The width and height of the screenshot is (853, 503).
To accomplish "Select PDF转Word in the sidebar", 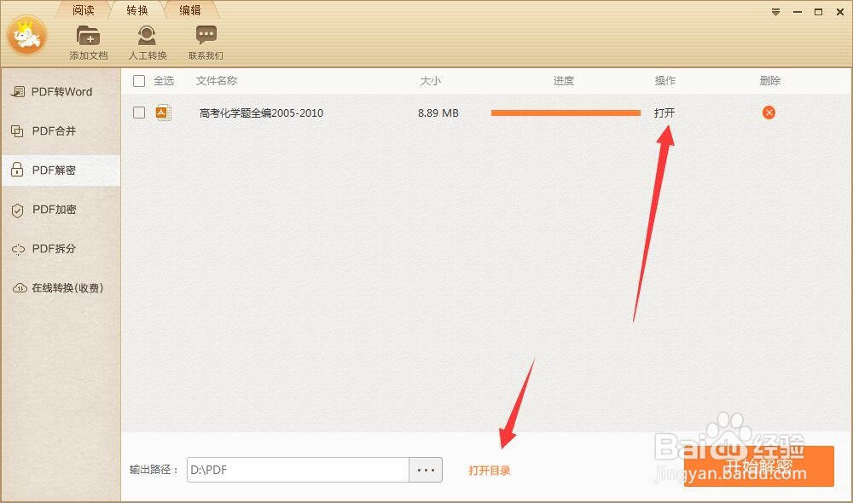I will (x=60, y=91).
